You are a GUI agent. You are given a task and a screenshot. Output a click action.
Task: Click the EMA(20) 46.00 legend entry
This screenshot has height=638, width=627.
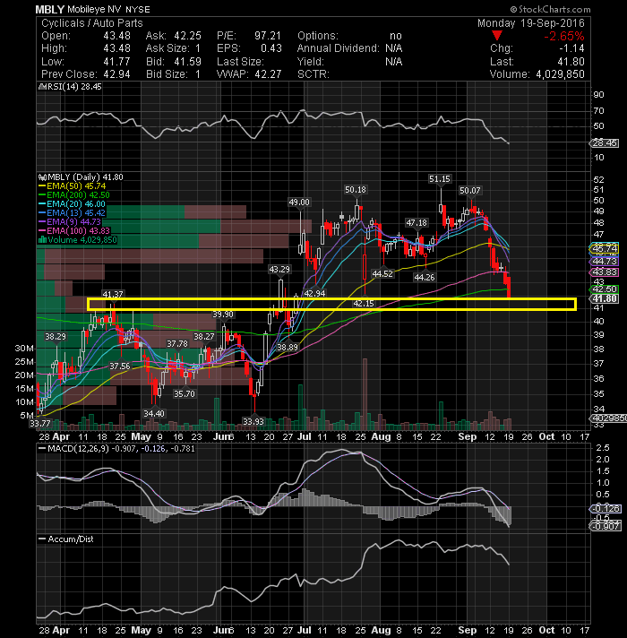[x=76, y=203]
